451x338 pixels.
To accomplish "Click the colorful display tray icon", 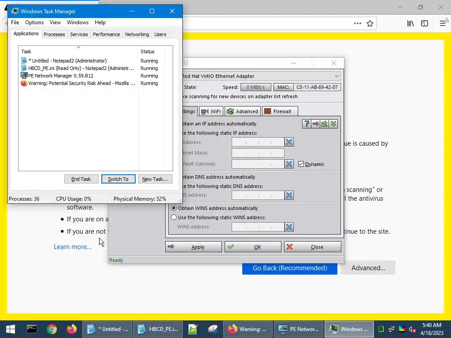I will pyautogui.click(x=402, y=329).
